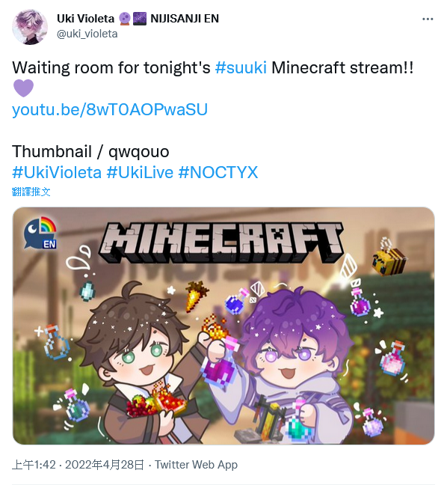Click the Minecraft logo in the image
447x485 pixels.
click(x=221, y=242)
